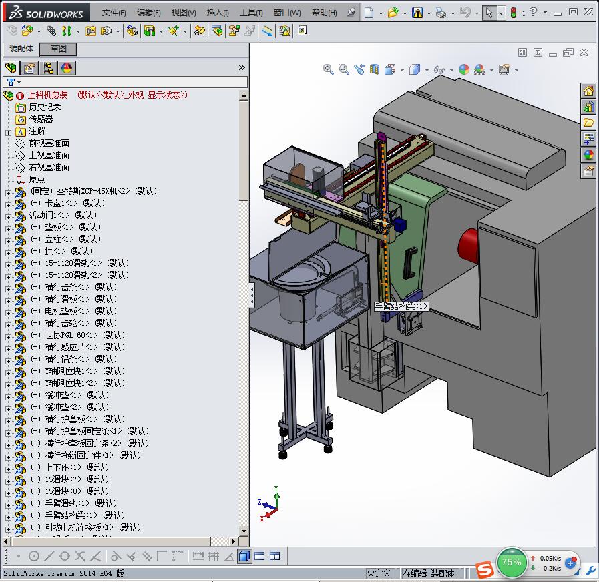Viewport: 599px width, 582px height.
Task: Click the 75% green memory indicator ball
Action: (x=512, y=562)
